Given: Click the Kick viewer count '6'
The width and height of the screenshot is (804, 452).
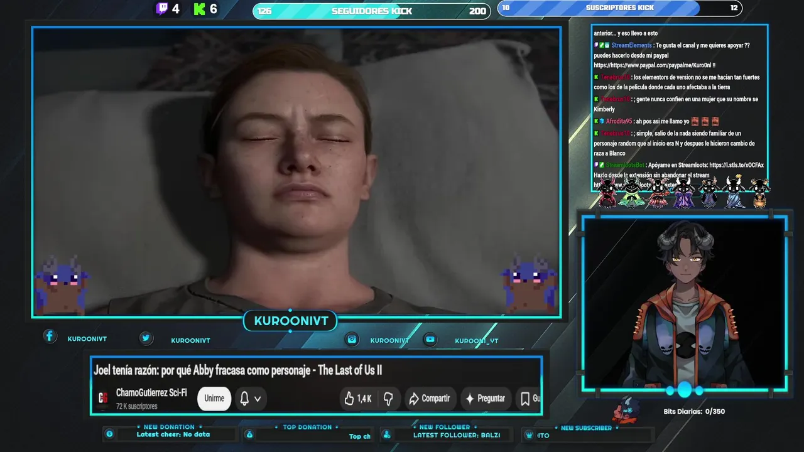Looking at the screenshot, I should (x=214, y=9).
